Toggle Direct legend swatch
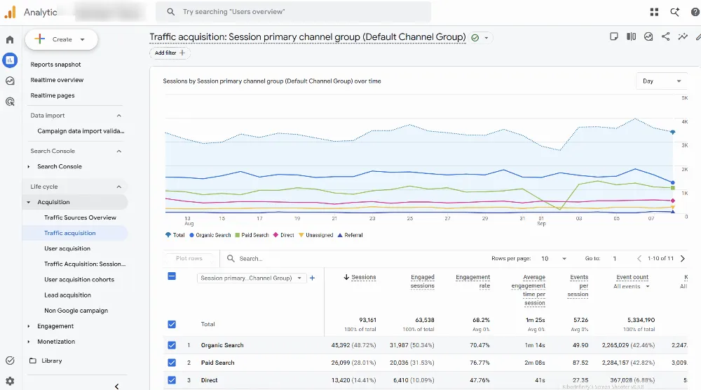701x390 pixels. tap(275, 235)
